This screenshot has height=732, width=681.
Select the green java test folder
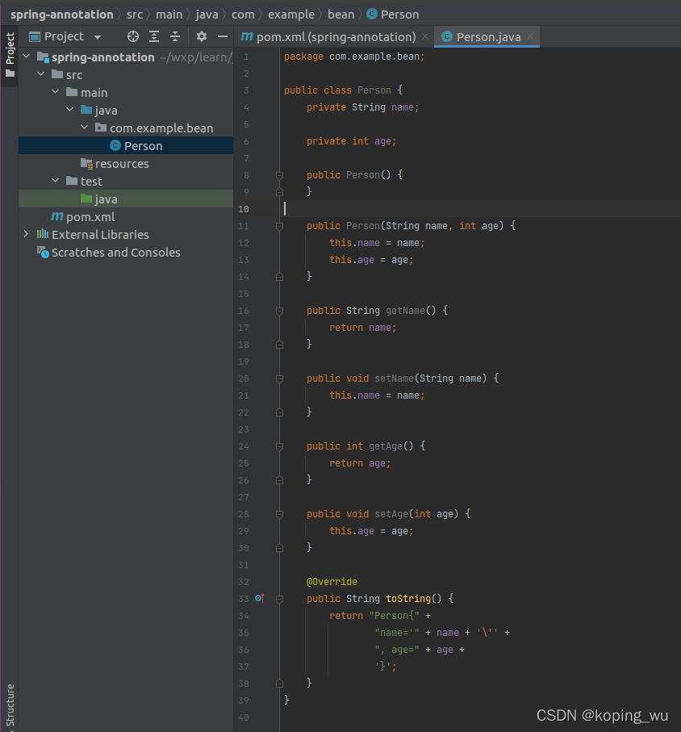[126, 199]
